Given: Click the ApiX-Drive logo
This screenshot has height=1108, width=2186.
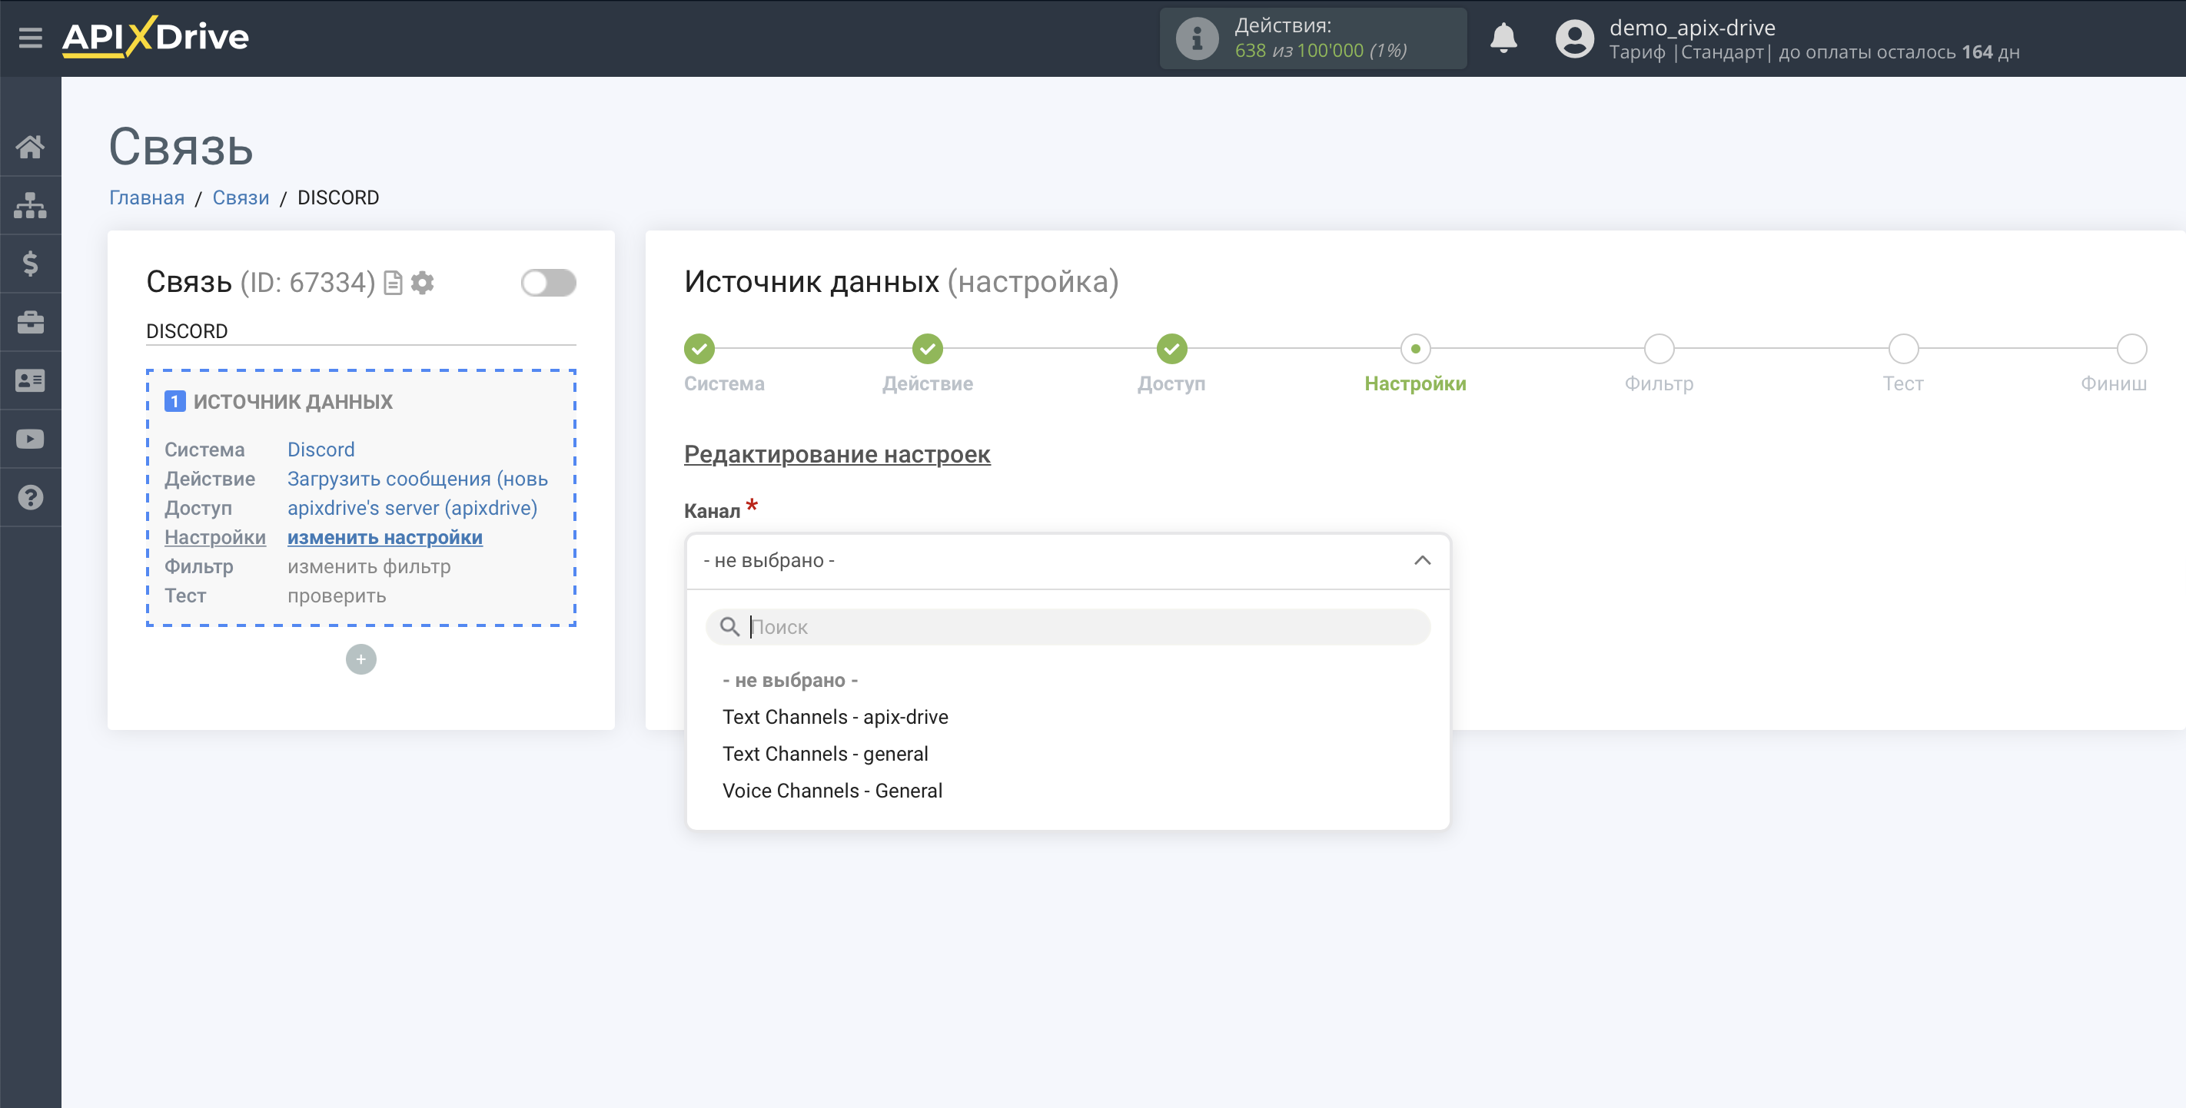Looking at the screenshot, I should (x=155, y=38).
